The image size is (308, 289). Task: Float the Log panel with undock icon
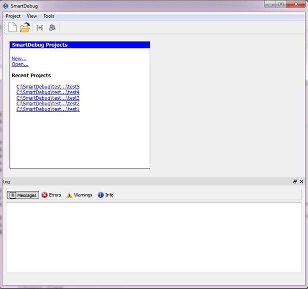click(x=295, y=182)
